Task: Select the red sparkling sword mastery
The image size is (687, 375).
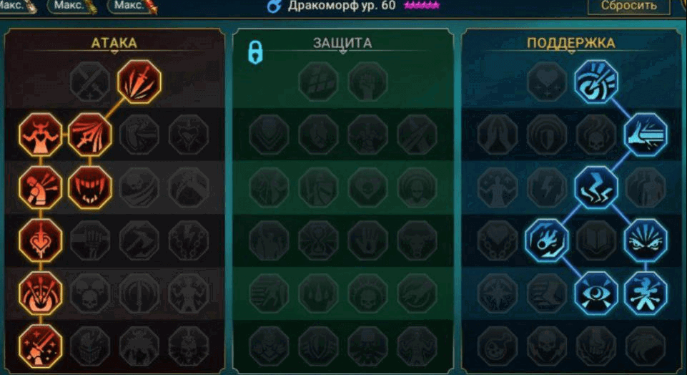Action: tap(40, 346)
